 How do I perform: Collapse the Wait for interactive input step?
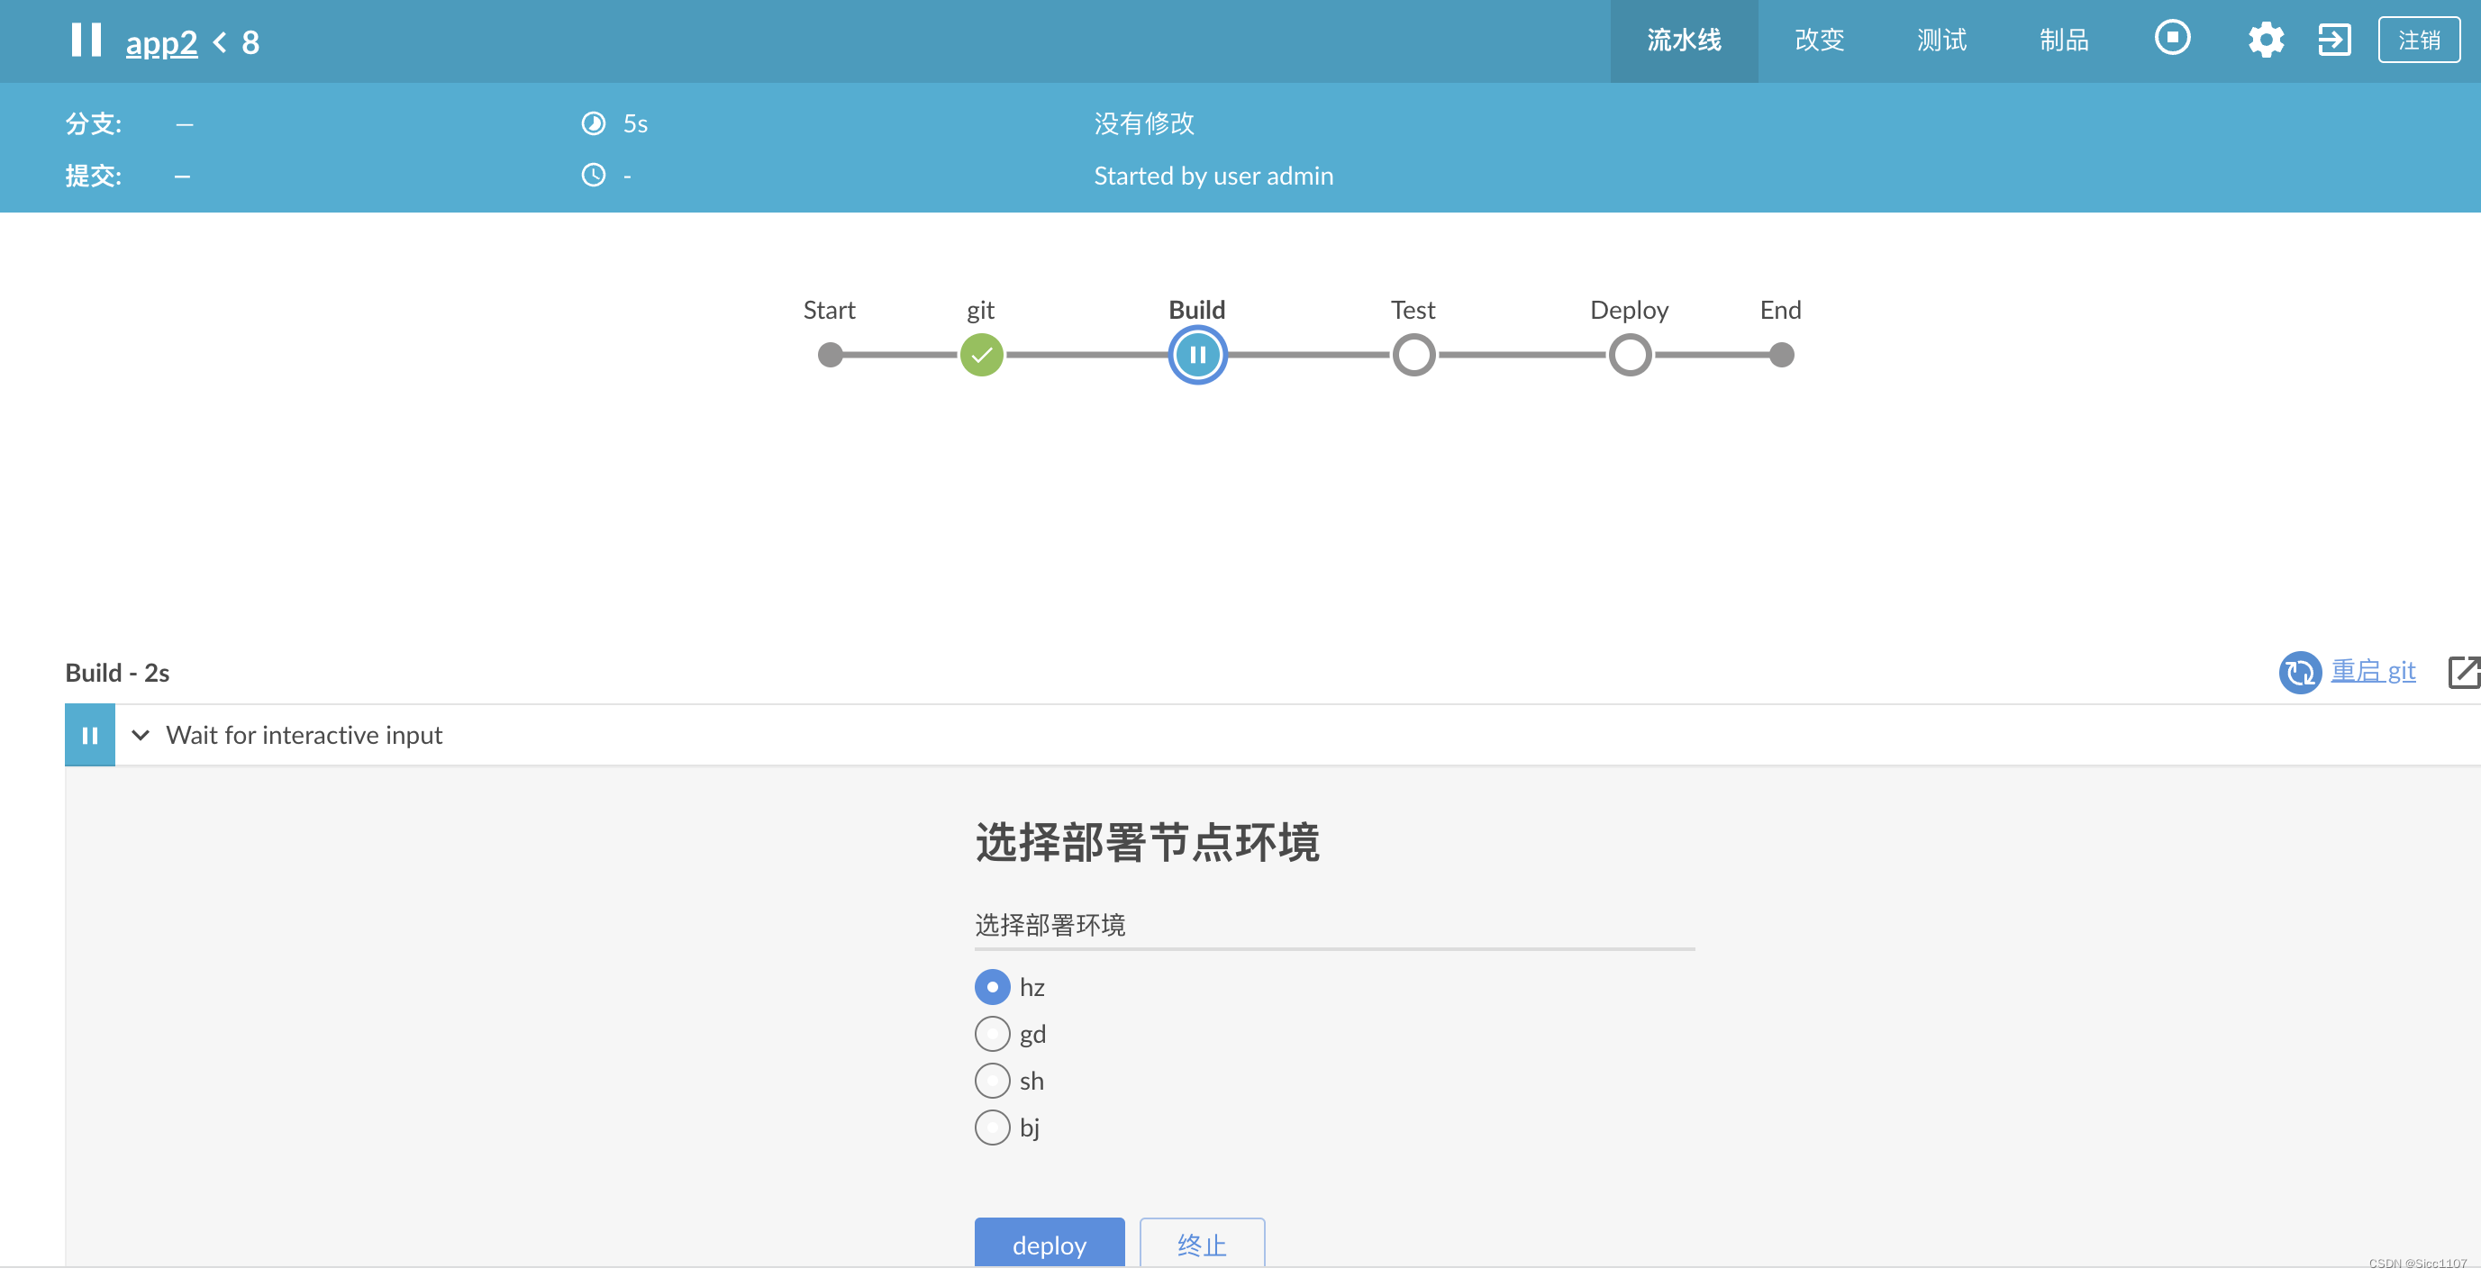pyautogui.click(x=140, y=736)
